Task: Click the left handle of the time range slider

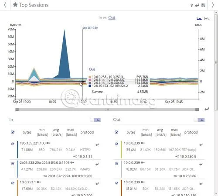Action: (17, 109)
